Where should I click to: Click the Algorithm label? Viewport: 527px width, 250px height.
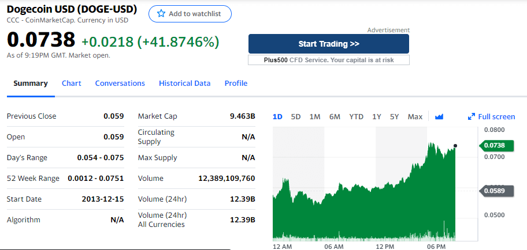tap(24, 220)
